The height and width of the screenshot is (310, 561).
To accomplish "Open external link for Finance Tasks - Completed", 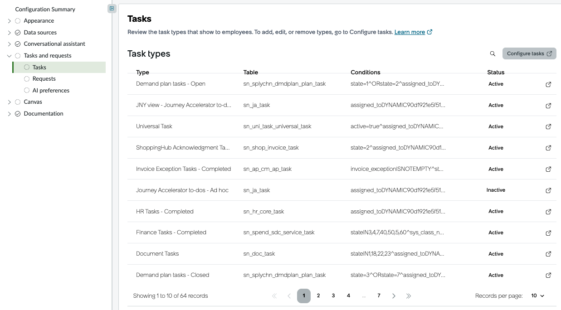I will coord(548,233).
